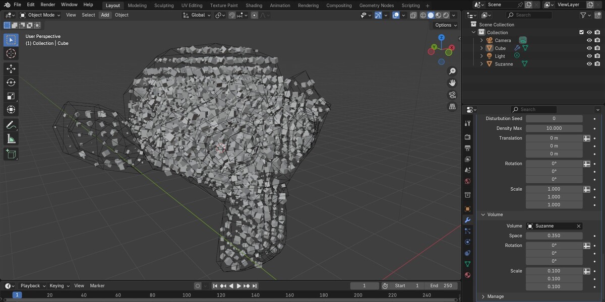Hide Light in viewport via eye icon
Viewport: 605px width, 302px height.
(x=589, y=56)
